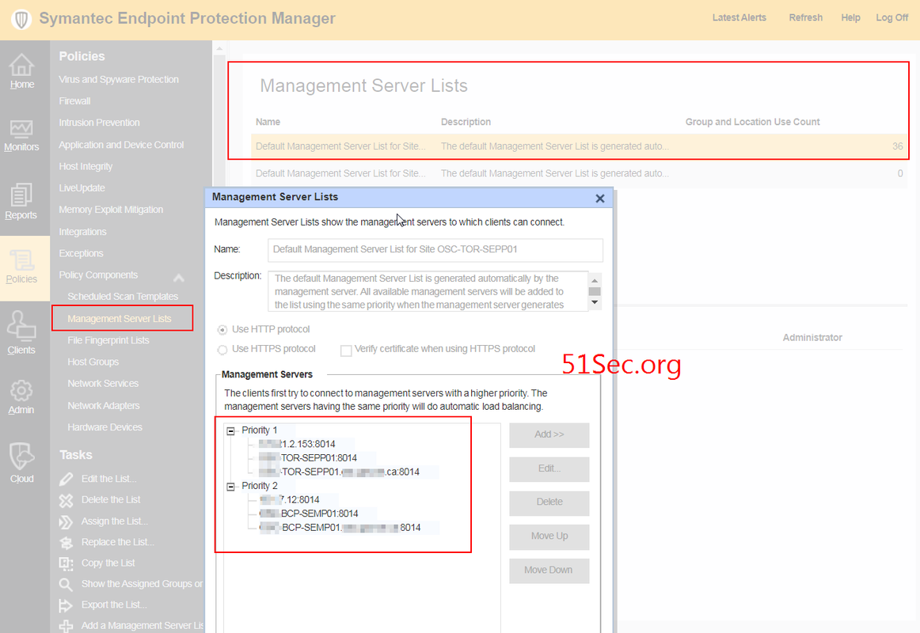This screenshot has height=633, width=920.
Task: Open Integrations policies
Action: tap(82, 232)
